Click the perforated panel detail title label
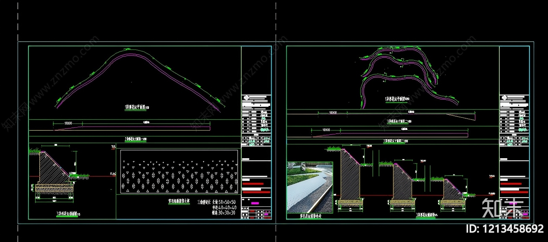The width and height of the screenshot is (548, 242). click(x=179, y=202)
